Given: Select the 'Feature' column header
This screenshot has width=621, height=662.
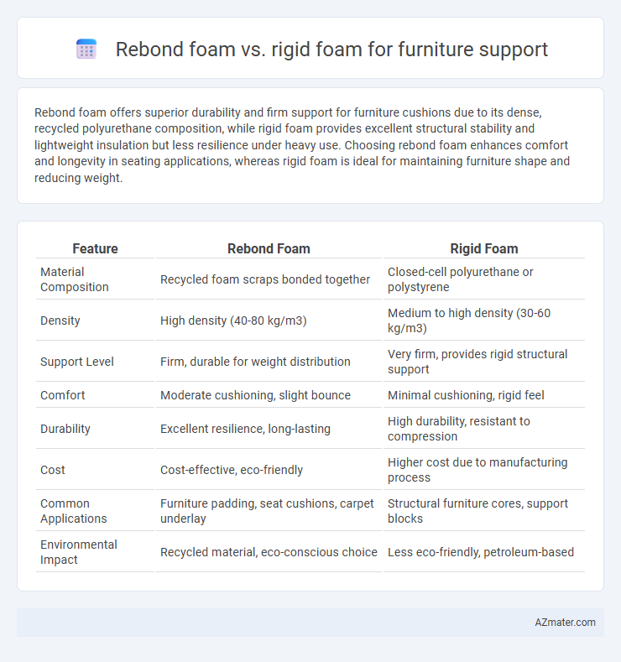Looking at the screenshot, I should point(95,248).
